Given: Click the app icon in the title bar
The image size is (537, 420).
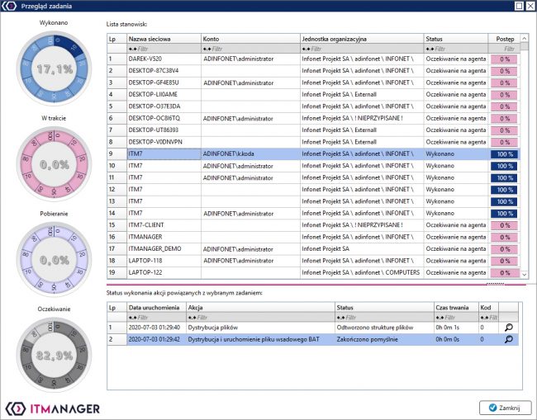Looking at the screenshot, I should (x=9, y=6).
